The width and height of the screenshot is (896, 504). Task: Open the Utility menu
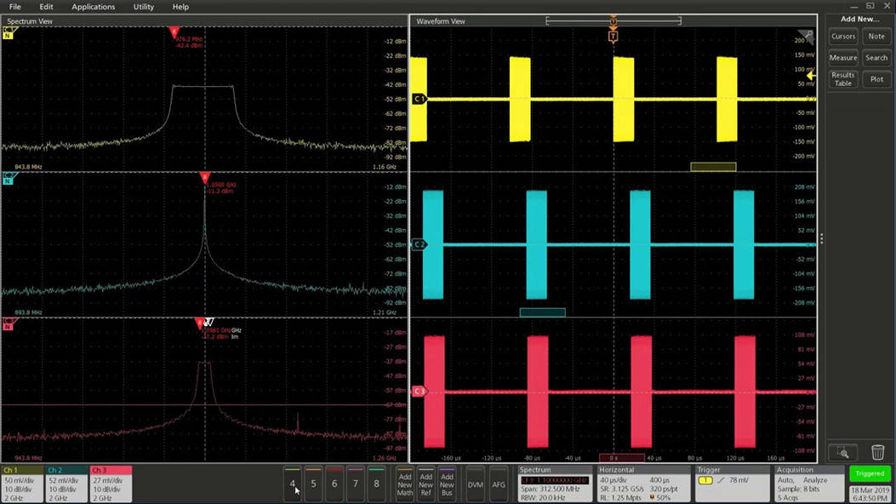point(144,7)
